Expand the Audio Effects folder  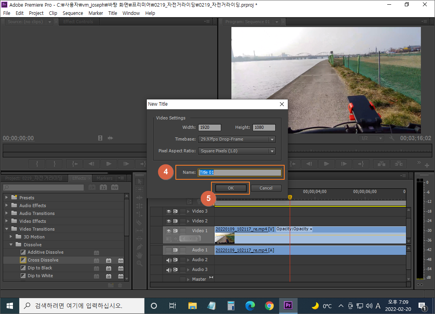(x=7, y=205)
